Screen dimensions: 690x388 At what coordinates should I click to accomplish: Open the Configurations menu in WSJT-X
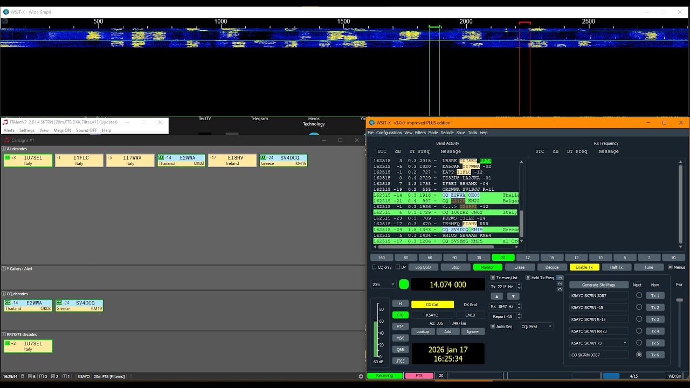pos(389,133)
